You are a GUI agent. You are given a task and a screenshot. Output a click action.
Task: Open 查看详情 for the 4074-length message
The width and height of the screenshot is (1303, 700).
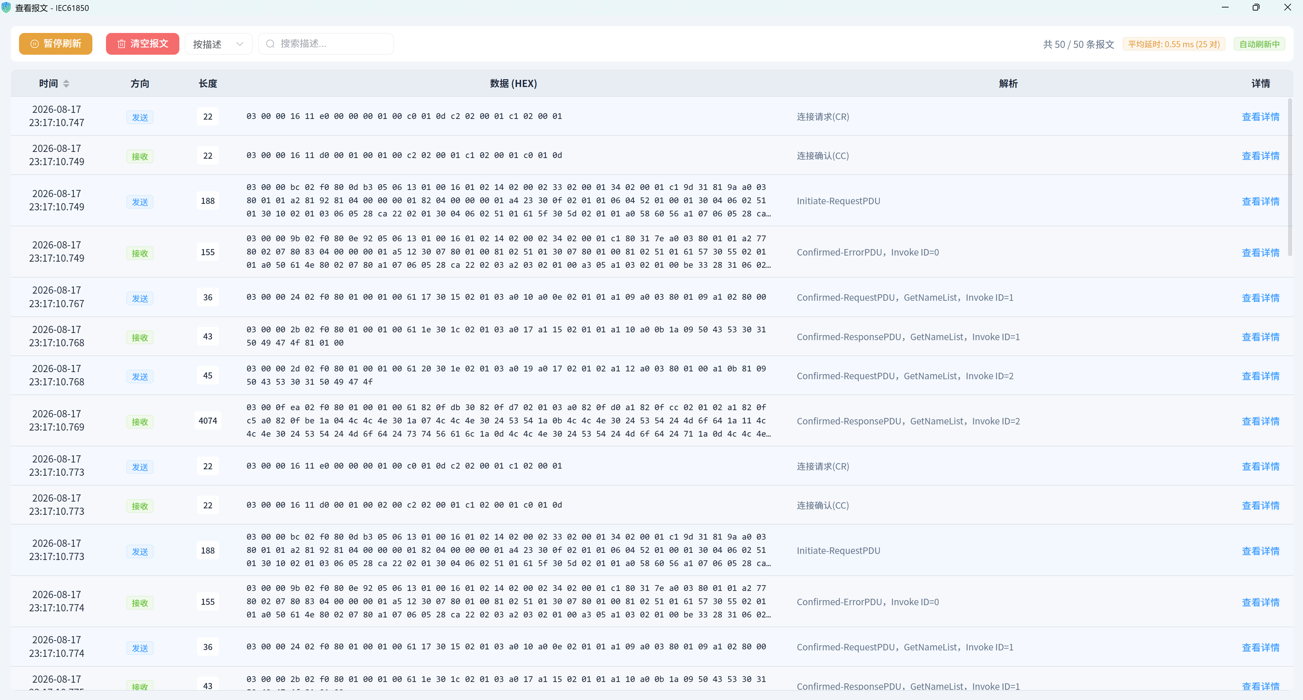1261,421
